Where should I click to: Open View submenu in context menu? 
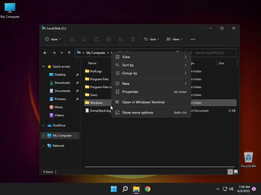151,57
